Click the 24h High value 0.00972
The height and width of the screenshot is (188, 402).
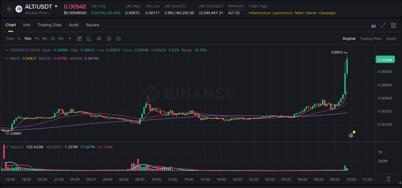click(132, 13)
